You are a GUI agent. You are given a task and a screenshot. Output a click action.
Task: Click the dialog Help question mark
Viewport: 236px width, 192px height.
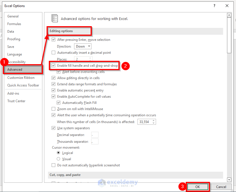click(214, 6)
